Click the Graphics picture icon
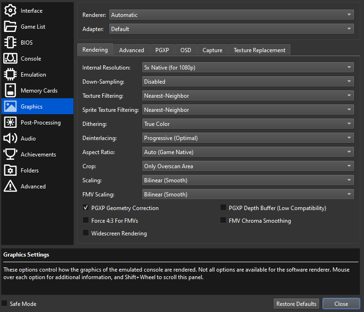This screenshot has width=364, height=312. (10, 107)
